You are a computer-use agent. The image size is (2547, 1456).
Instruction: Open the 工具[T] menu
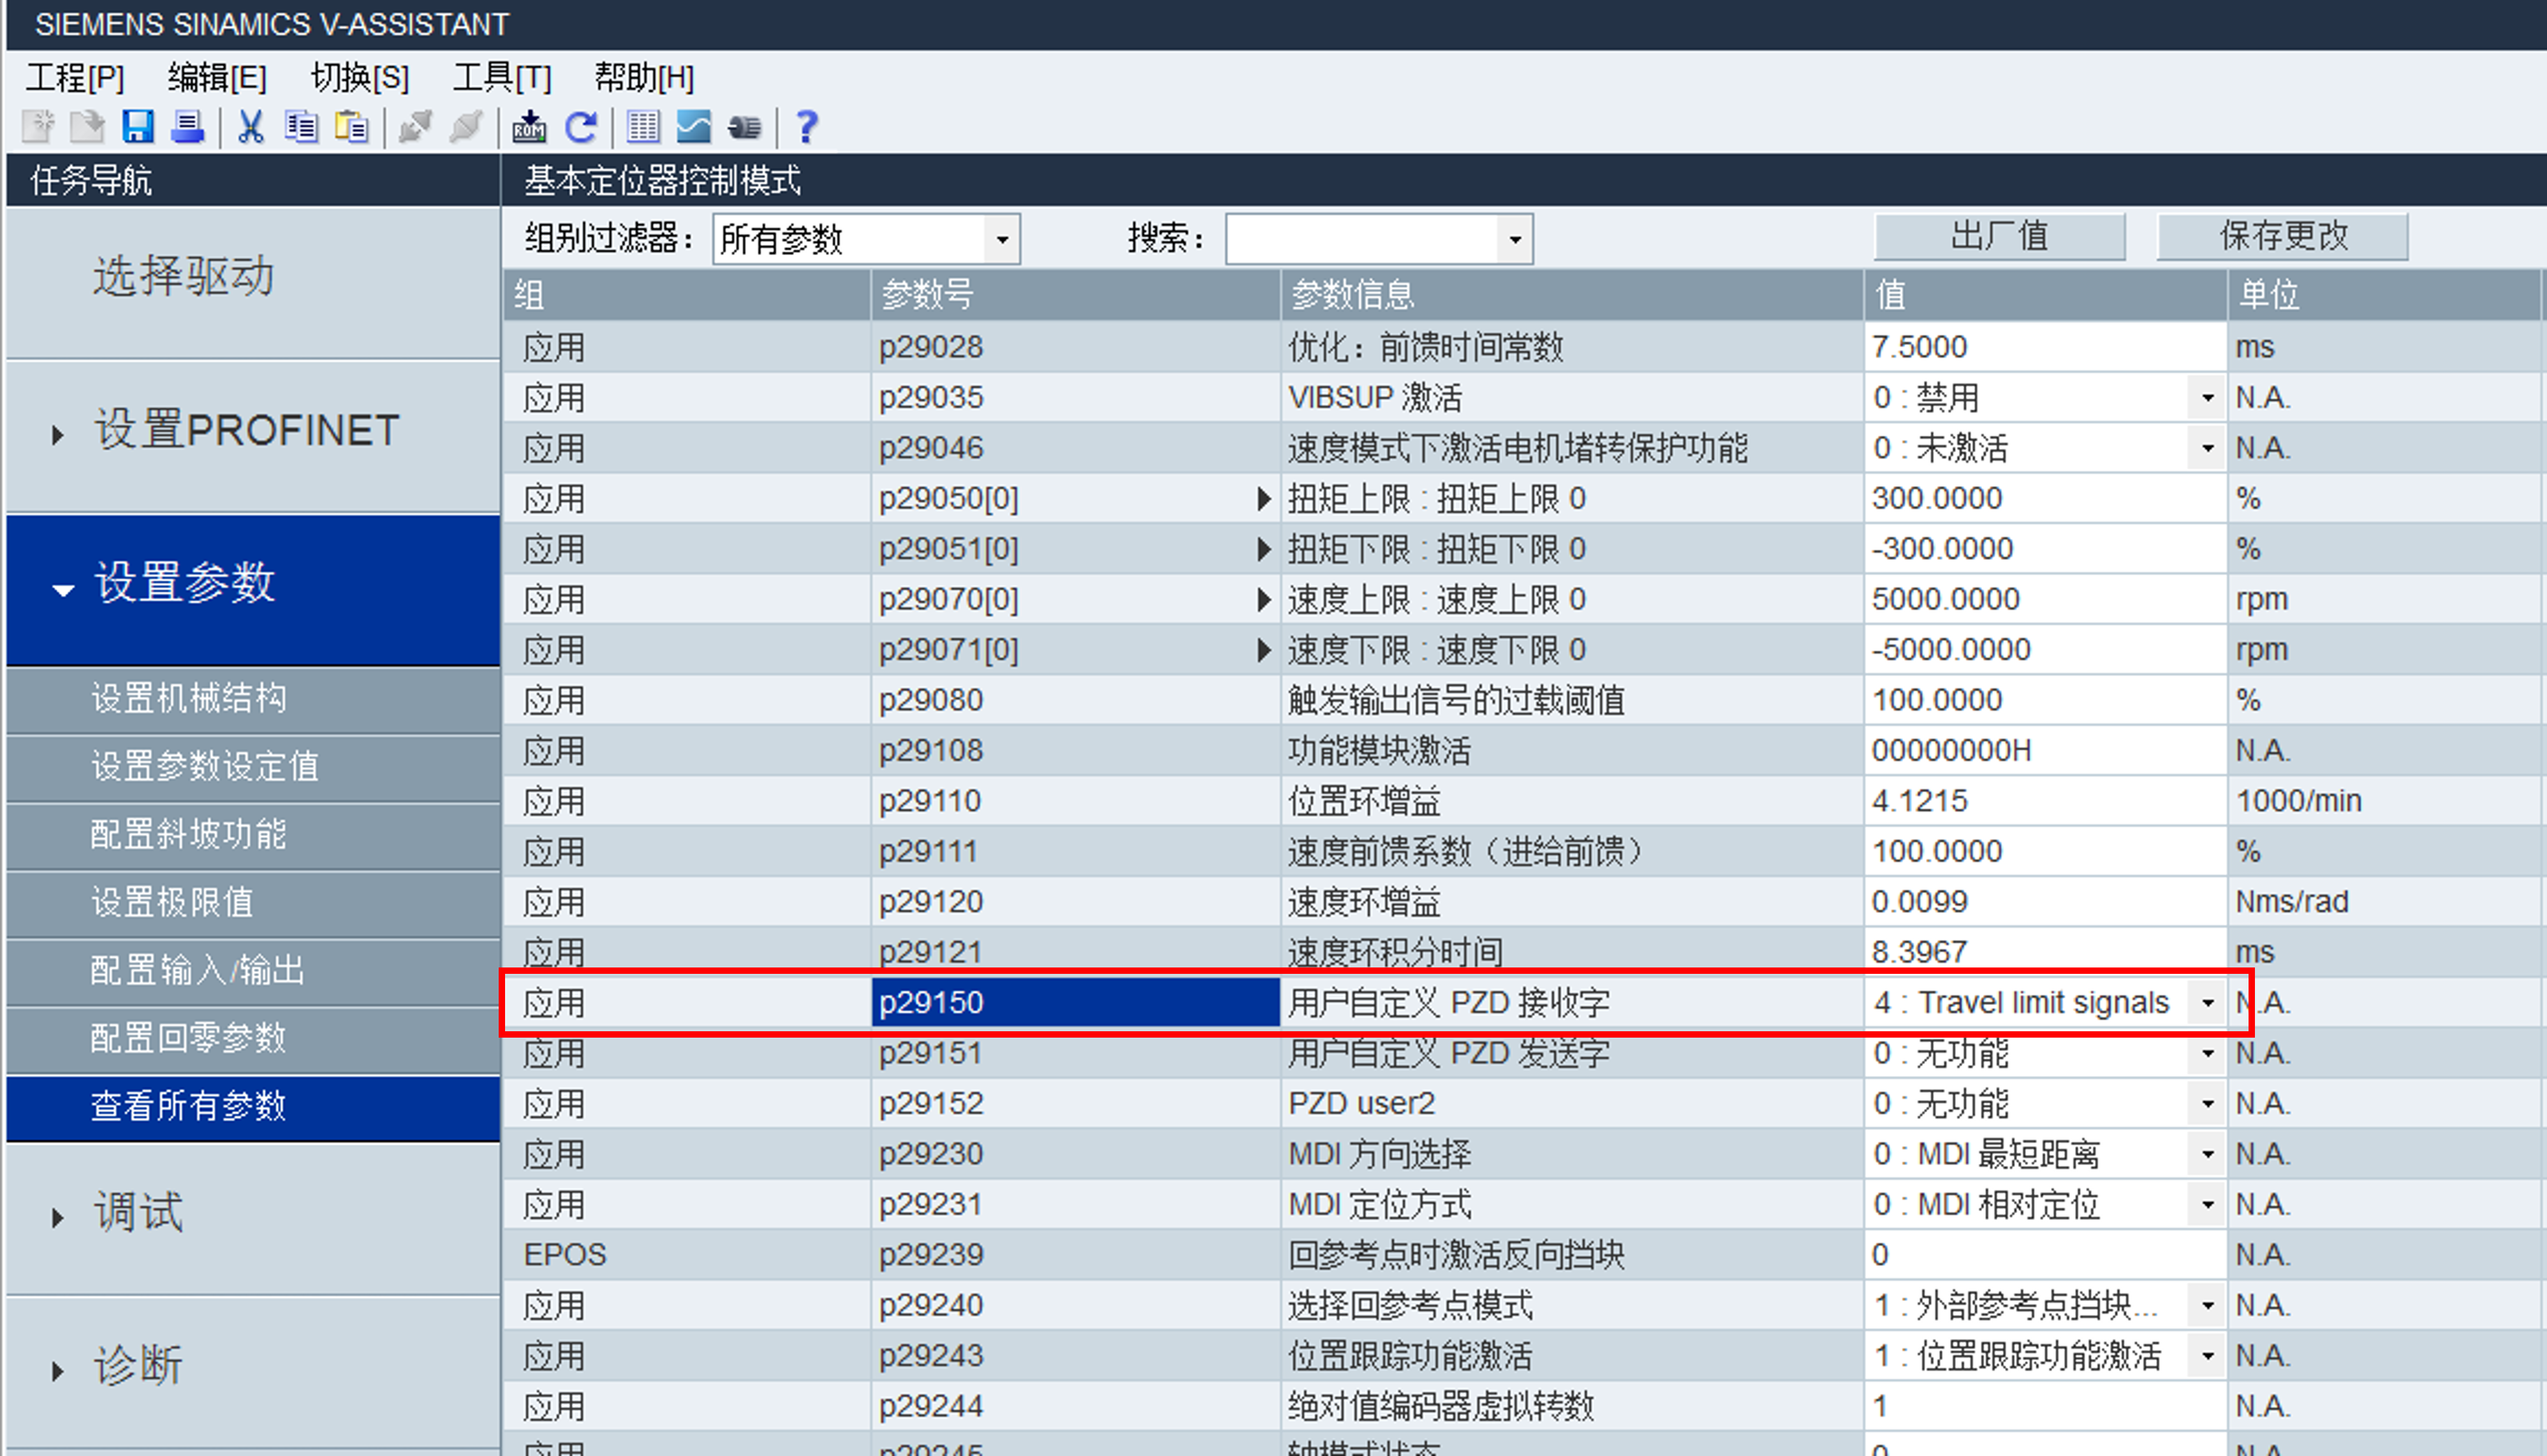click(502, 77)
